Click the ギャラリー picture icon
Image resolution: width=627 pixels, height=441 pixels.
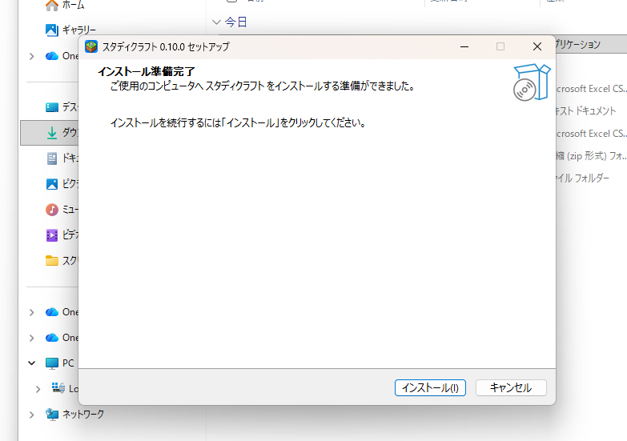[51, 30]
